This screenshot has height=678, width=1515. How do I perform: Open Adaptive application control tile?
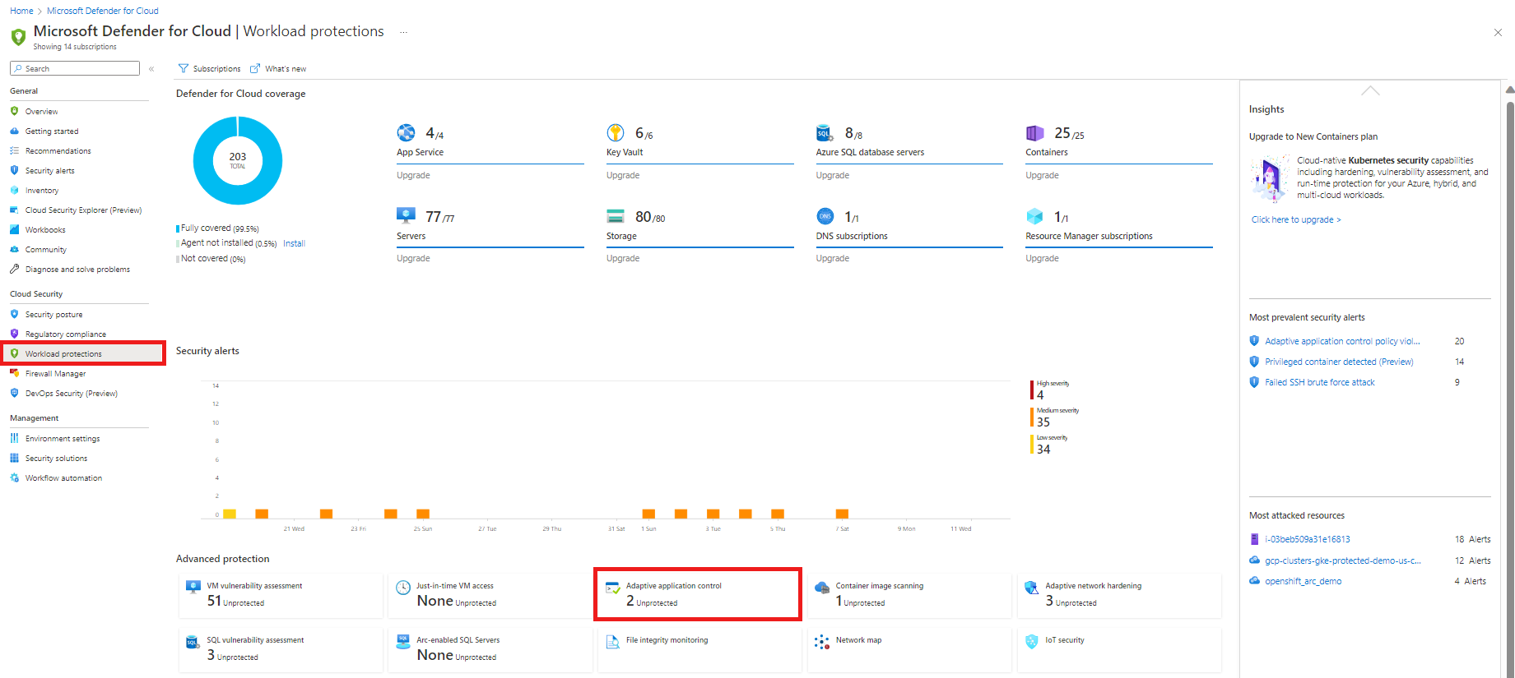[x=698, y=594]
